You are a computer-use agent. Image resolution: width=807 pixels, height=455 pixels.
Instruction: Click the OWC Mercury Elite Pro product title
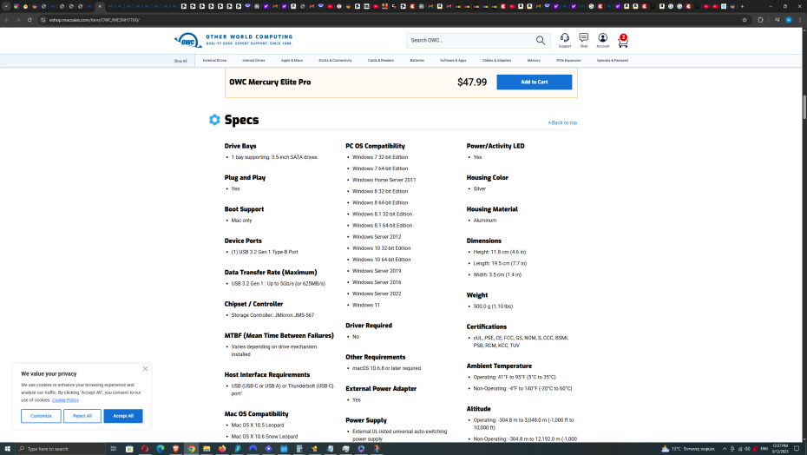[270, 82]
